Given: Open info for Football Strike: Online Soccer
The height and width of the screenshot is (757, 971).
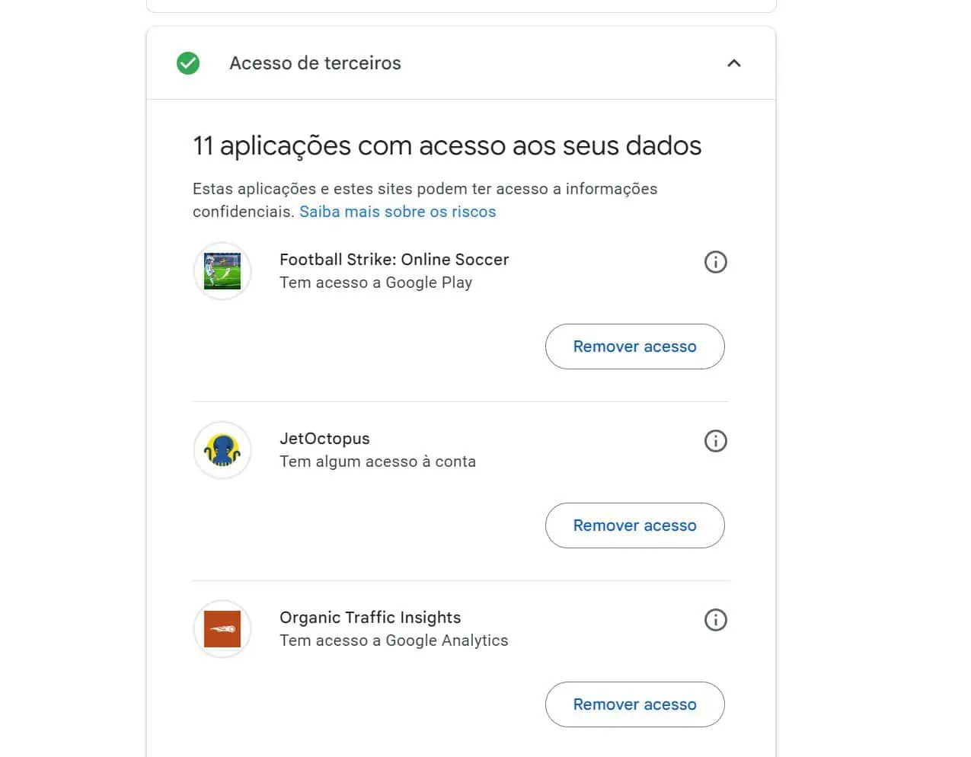Looking at the screenshot, I should [715, 262].
